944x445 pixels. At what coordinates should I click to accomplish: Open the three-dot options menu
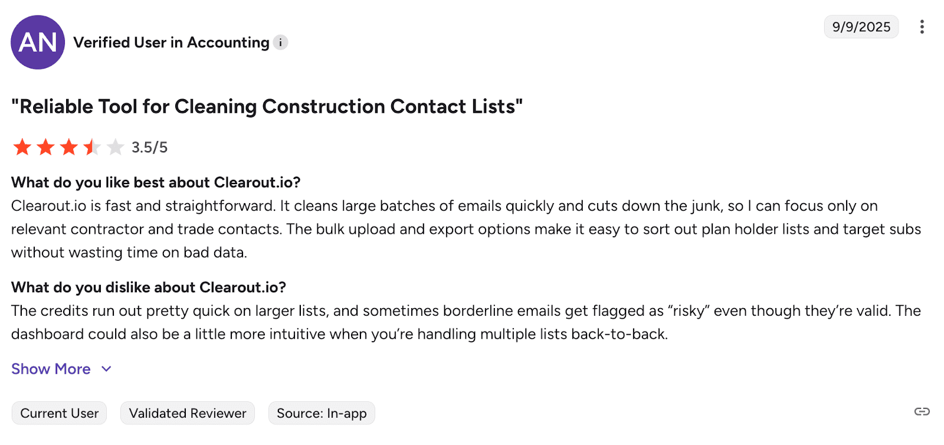(x=922, y=27)
